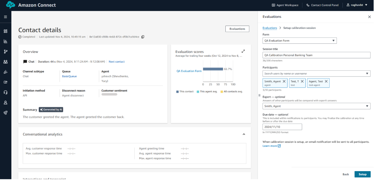
Task: Open the sidebar icon with plus square
Action: click(x=5, y=82)
